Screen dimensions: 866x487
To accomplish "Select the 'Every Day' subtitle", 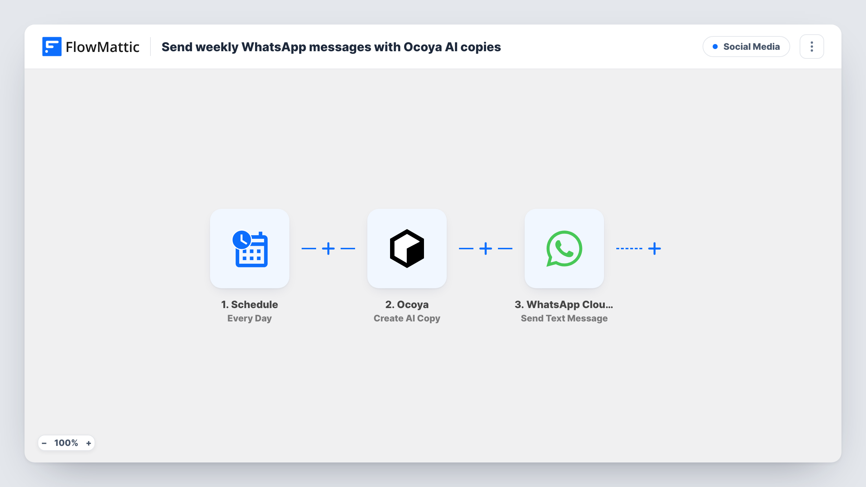I will (250, 318).
